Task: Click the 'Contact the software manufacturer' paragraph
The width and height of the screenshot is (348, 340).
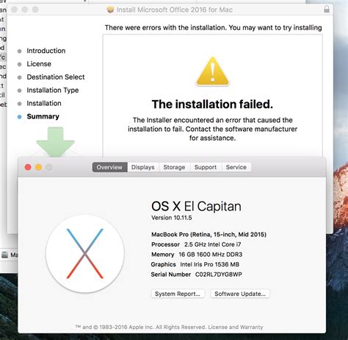Action: [212, 129]
